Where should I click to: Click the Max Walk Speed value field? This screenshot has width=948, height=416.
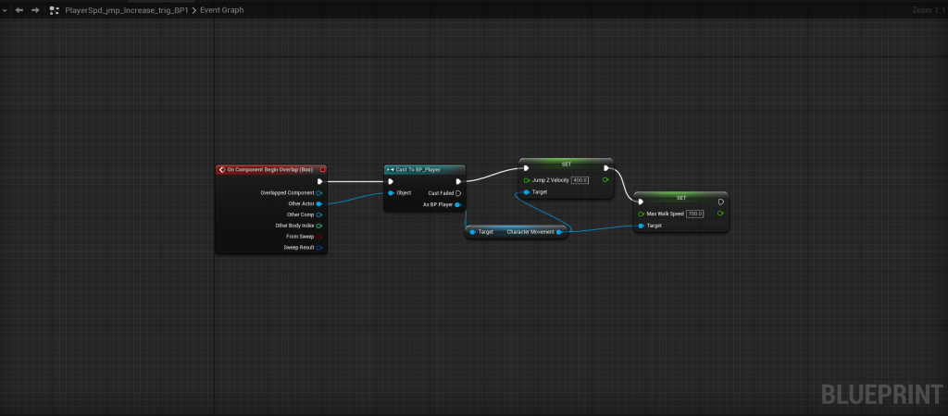click(x=694, y=214)
